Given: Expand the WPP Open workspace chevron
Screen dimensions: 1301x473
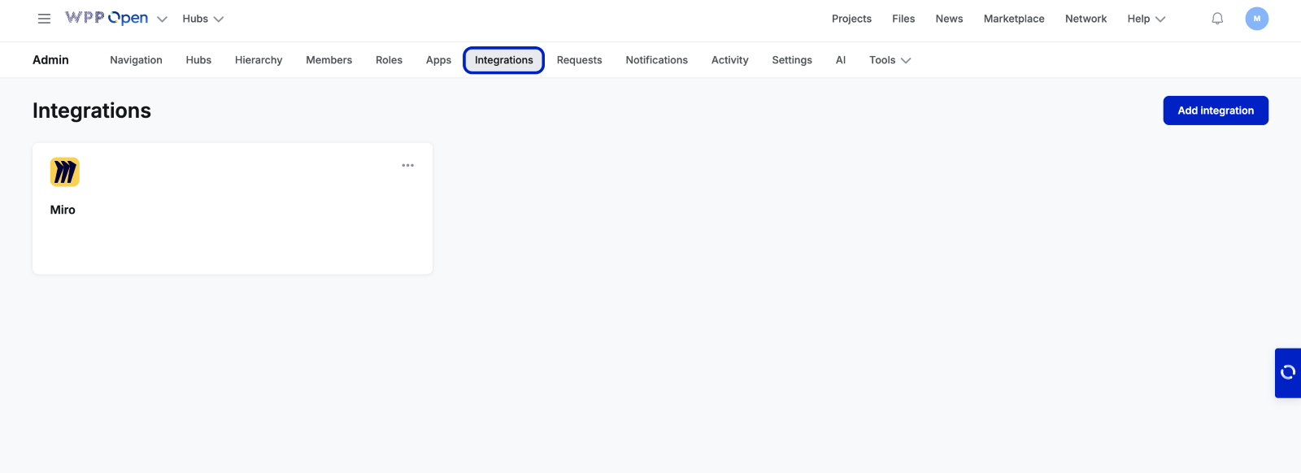Looking at the screenshot, I should coord(162,20).
